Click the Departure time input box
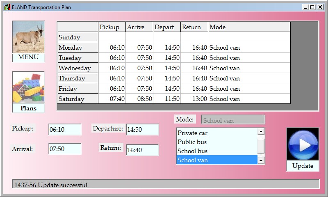This screenshot has width=328, height=197. 142,129
